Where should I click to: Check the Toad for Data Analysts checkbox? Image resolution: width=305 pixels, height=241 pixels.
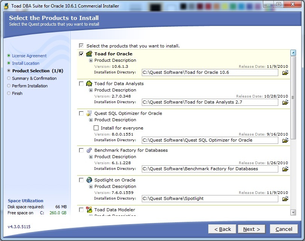click(x=81, y=84)
